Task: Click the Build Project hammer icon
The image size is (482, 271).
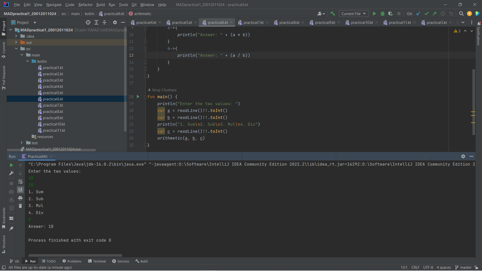Action: pyautogui.click(x=333, y=14)
